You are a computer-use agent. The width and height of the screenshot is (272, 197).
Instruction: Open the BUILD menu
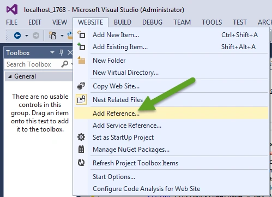[x=123, y=22]
